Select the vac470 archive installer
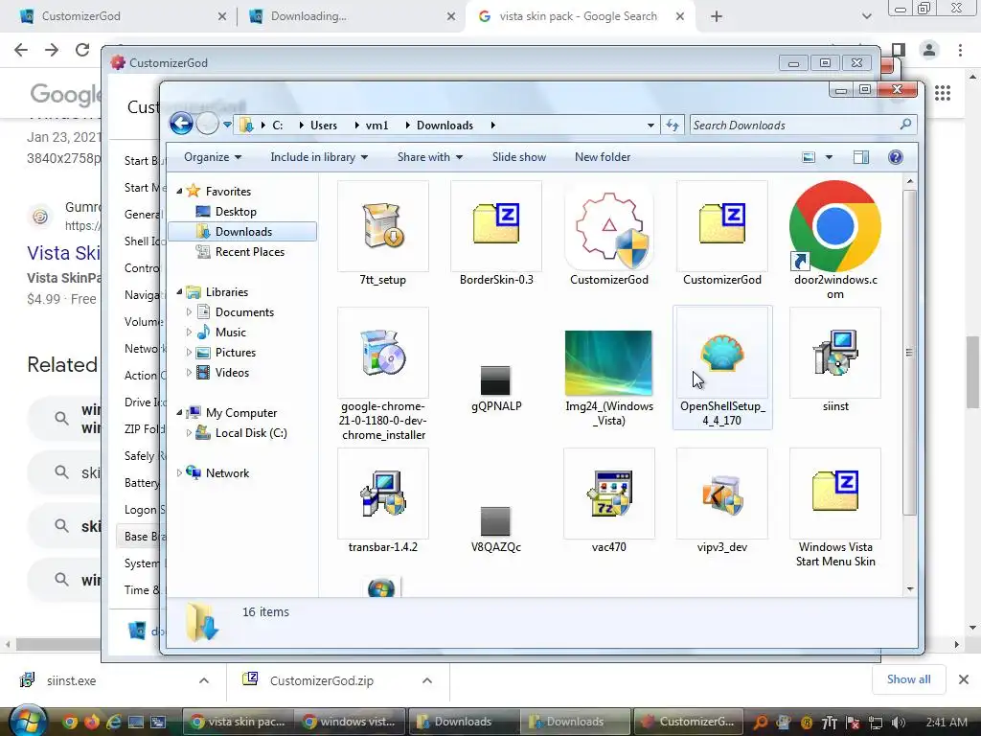The height and width of the screenshot is (736, 981). tap(608, 501)
